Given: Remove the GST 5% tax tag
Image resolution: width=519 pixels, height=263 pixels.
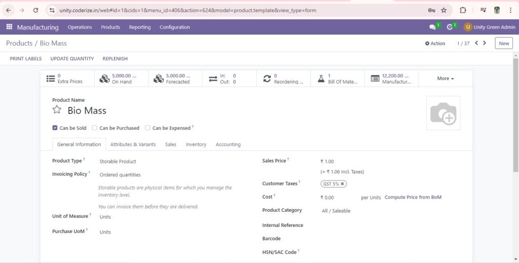Looking at the screenshot, I should 342,184.
